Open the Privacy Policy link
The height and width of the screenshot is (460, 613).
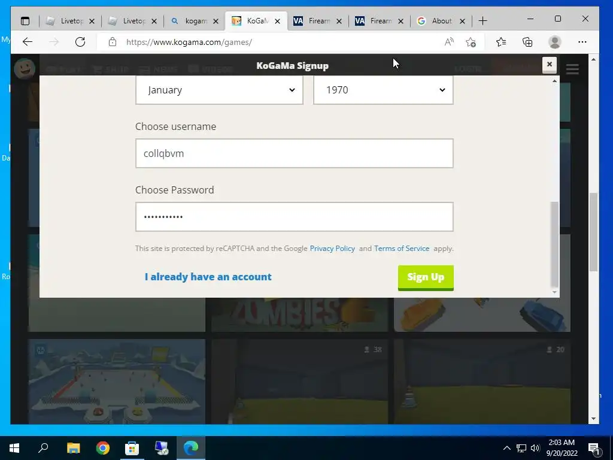(x=332, y=249)
